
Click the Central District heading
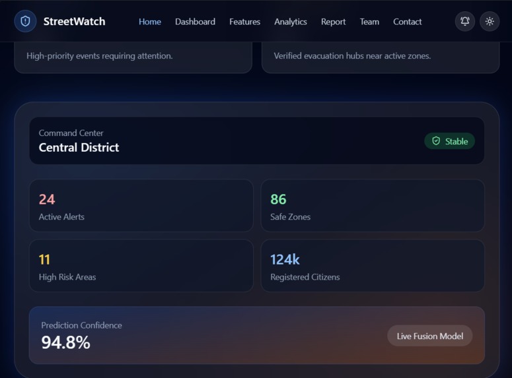79,147
